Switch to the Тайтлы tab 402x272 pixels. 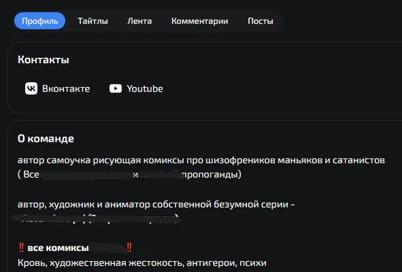(x=93, y=21)
